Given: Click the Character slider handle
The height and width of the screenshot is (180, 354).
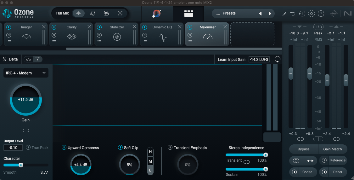Looking at the screenshot, I should [21, 165].
